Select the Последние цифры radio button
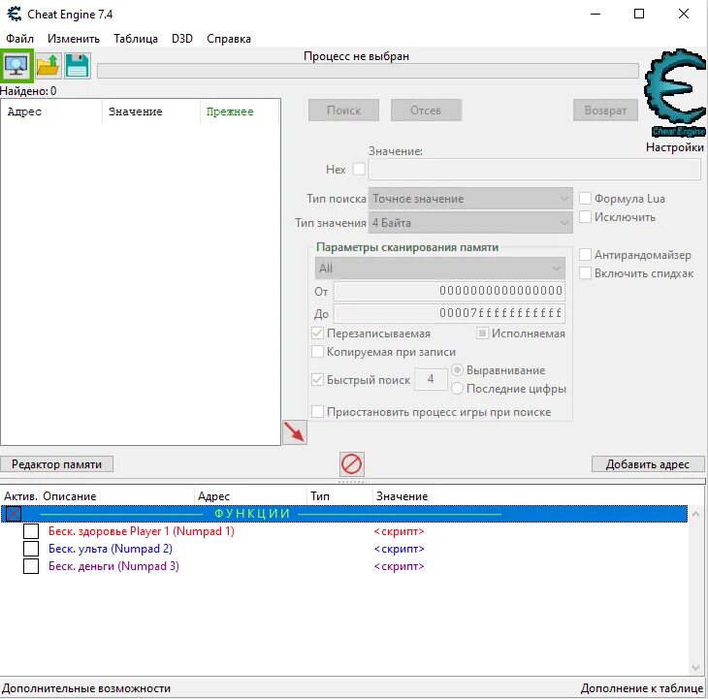The height and width of the screenshot is (699, 708). (457, 389)
